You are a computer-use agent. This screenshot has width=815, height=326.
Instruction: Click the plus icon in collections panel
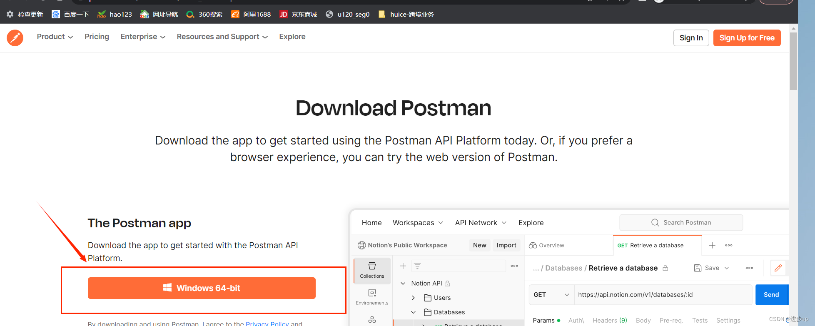tap(403, 266)
